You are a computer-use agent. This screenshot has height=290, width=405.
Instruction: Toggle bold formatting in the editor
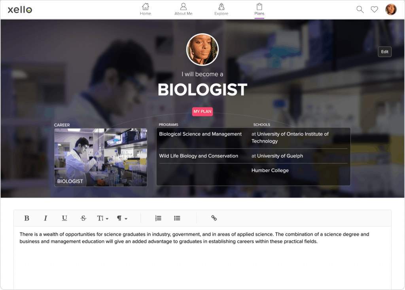click(27, 218)
